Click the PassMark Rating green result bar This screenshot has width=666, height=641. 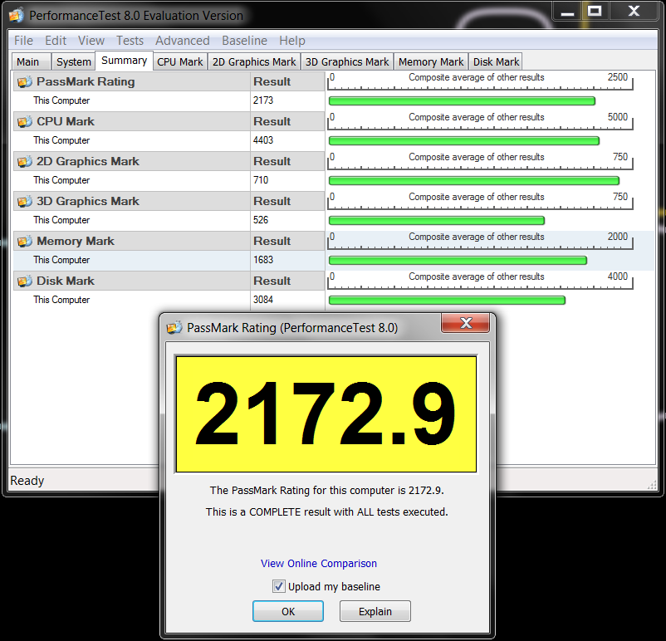click(462, 101)
